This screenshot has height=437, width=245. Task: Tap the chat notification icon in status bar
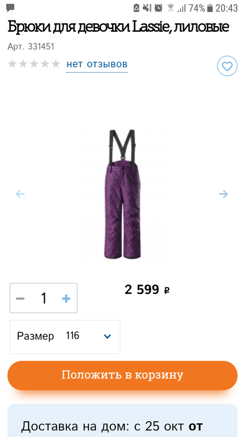click(x=10, y=8)
